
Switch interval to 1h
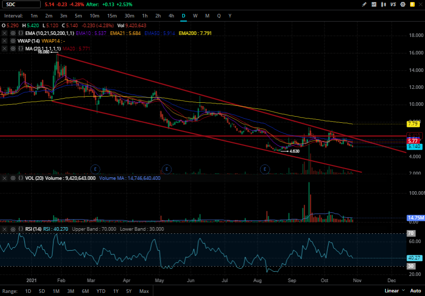(x=145, y=16)
